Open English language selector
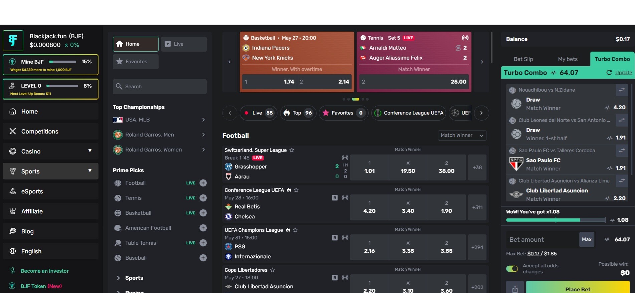Screen dimensions: 635x293 tap(50, 251)
